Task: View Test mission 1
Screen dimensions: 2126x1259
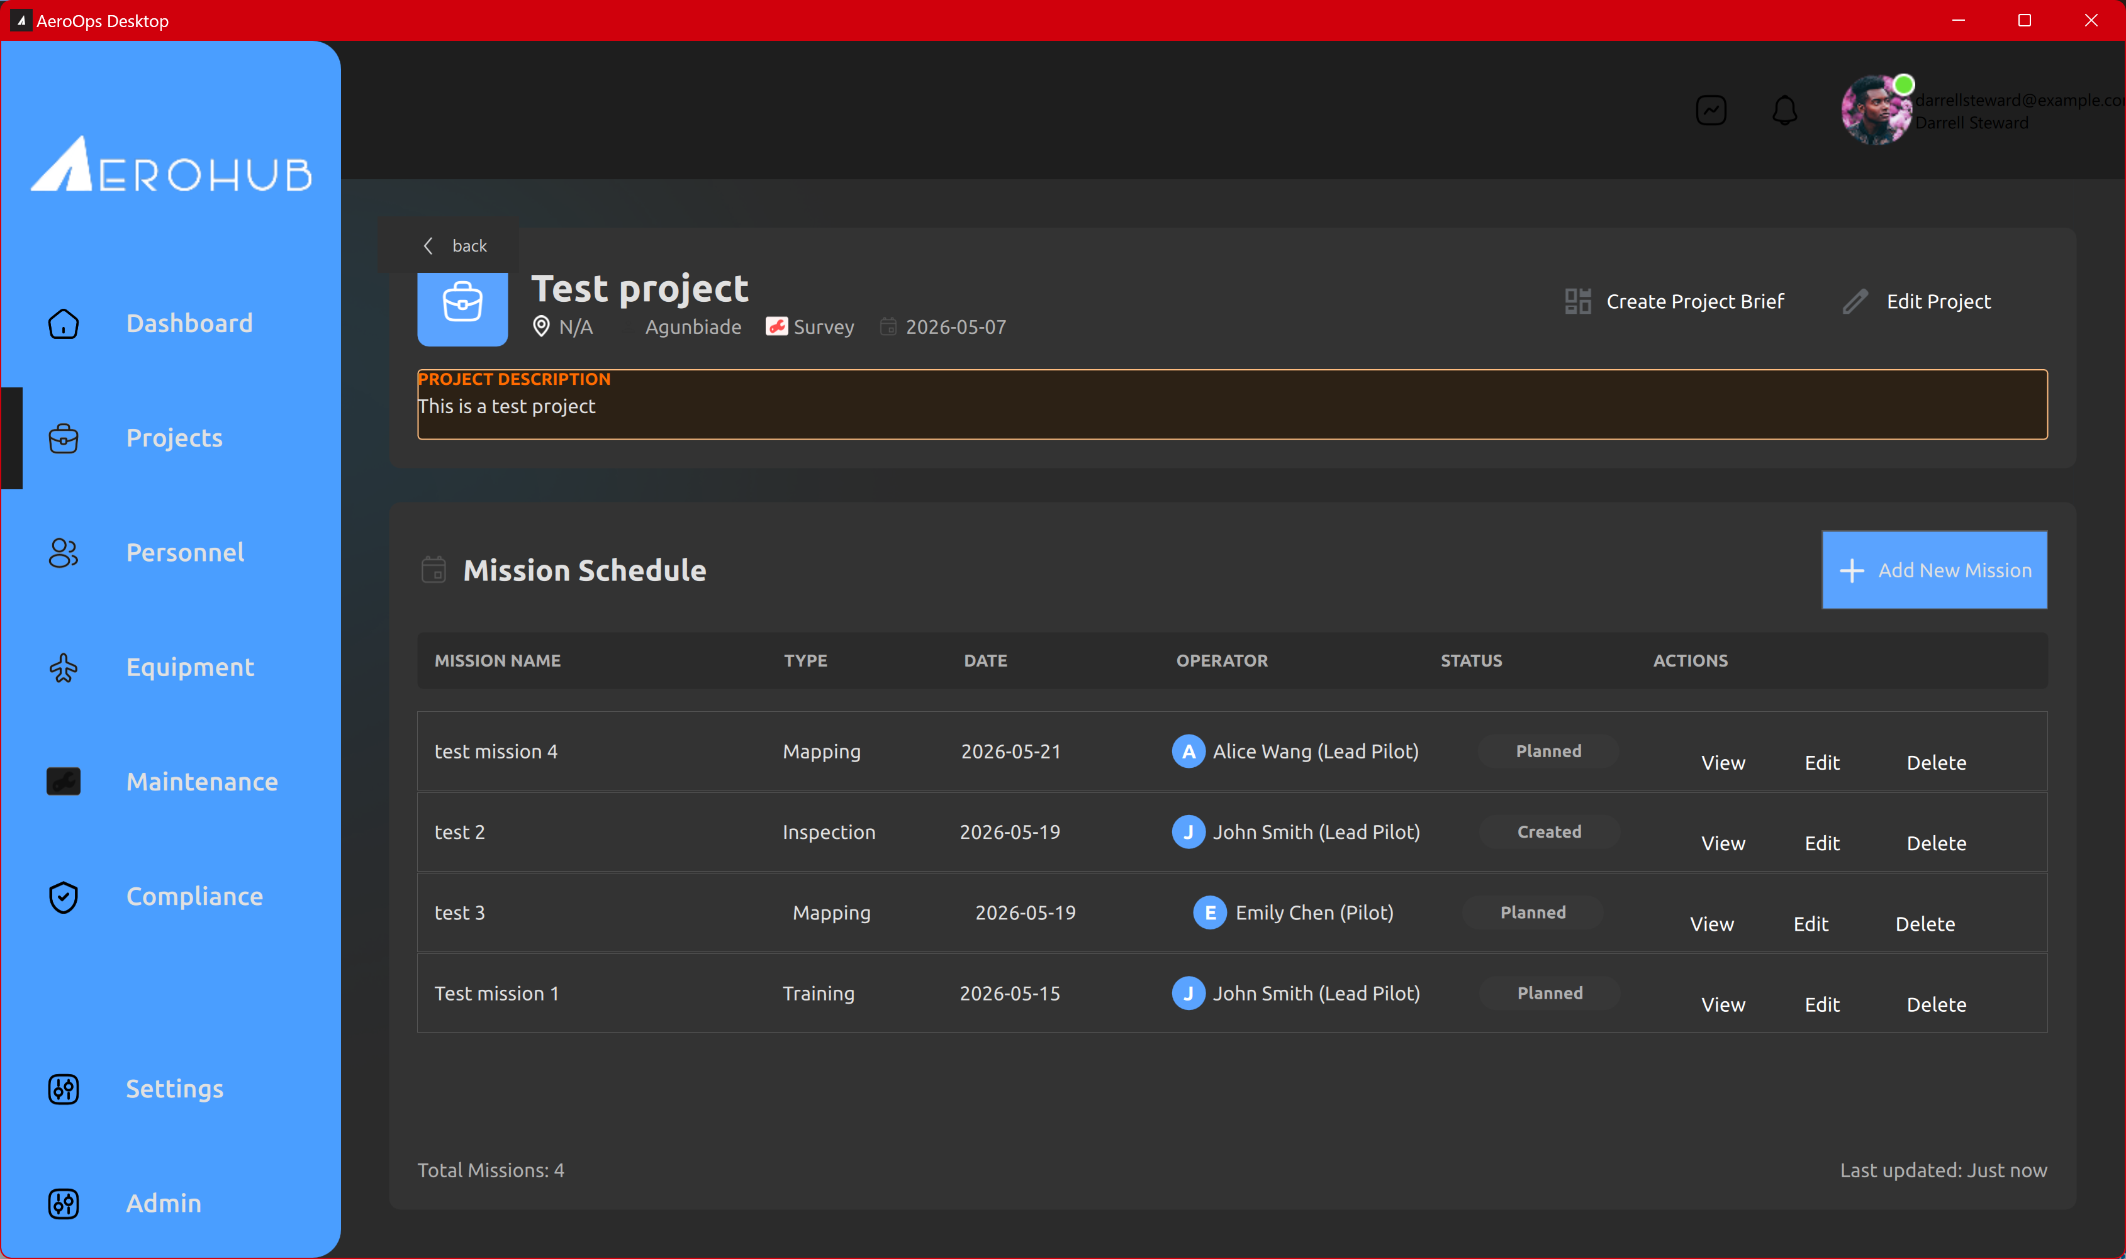Action: coord(1723,1004)
